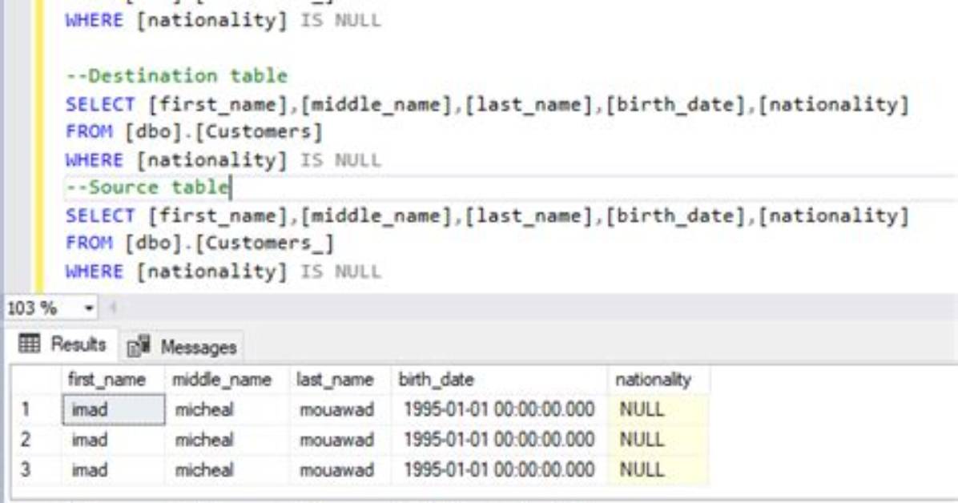958x503 pixels.
Task: Open the 103 % zoom dropdown
Action: 89,308
